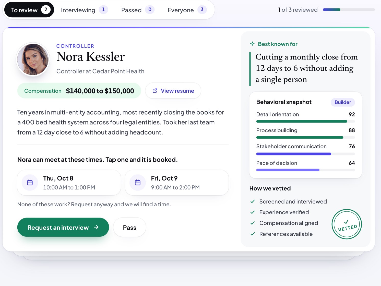The image size is (381, 286).
Task: Open the View resume link
Action: 173,91
